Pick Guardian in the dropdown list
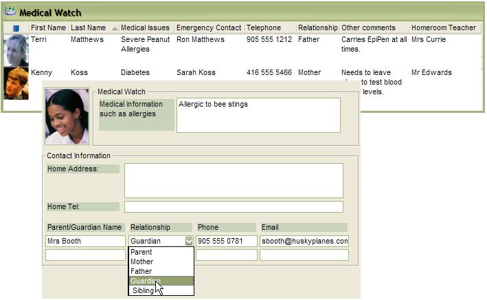Screen dimensions: 487x300 (144, 281)
